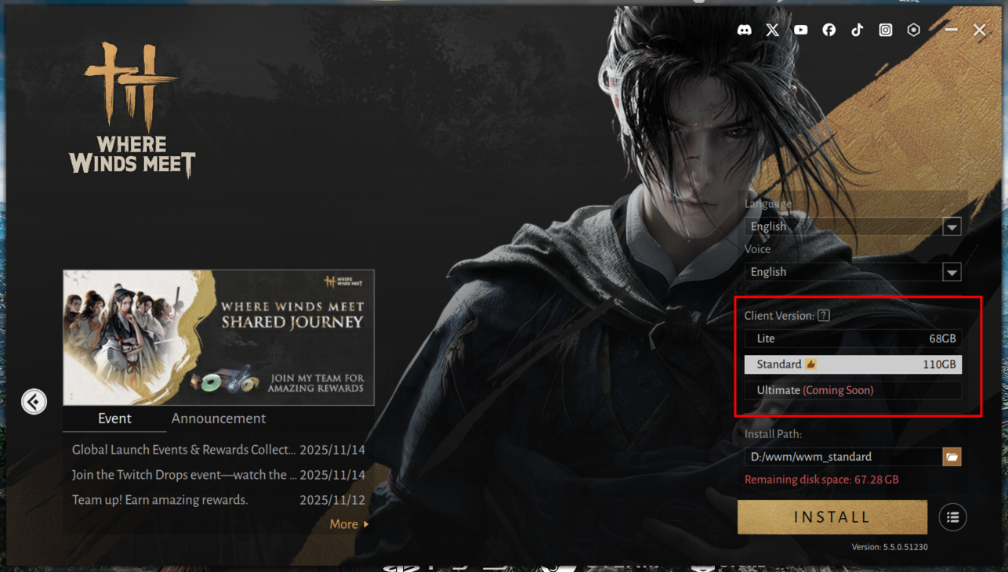1008x572 pixels.
Task: Click the list icon beside Install
Action: (x=952, y=517)
